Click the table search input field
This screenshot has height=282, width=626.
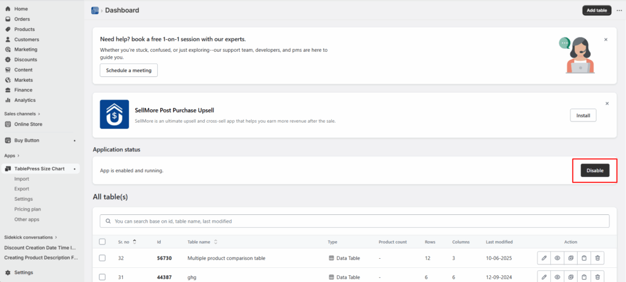355,221
